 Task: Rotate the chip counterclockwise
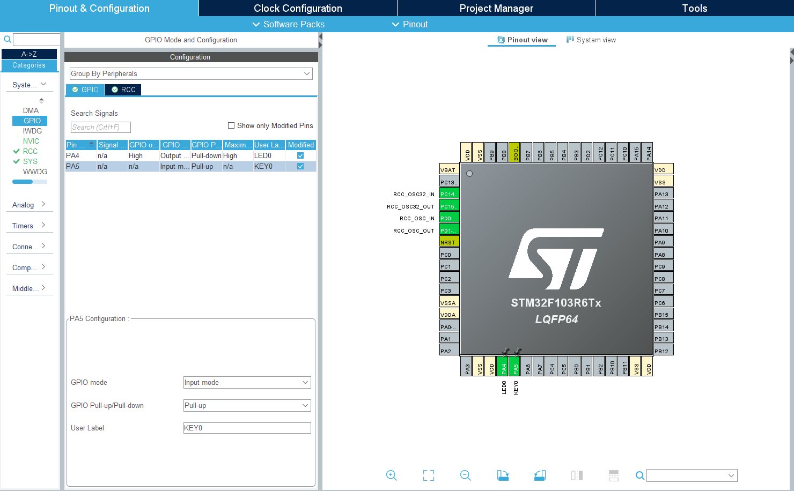pyautogui.click(x=540, y=475)
